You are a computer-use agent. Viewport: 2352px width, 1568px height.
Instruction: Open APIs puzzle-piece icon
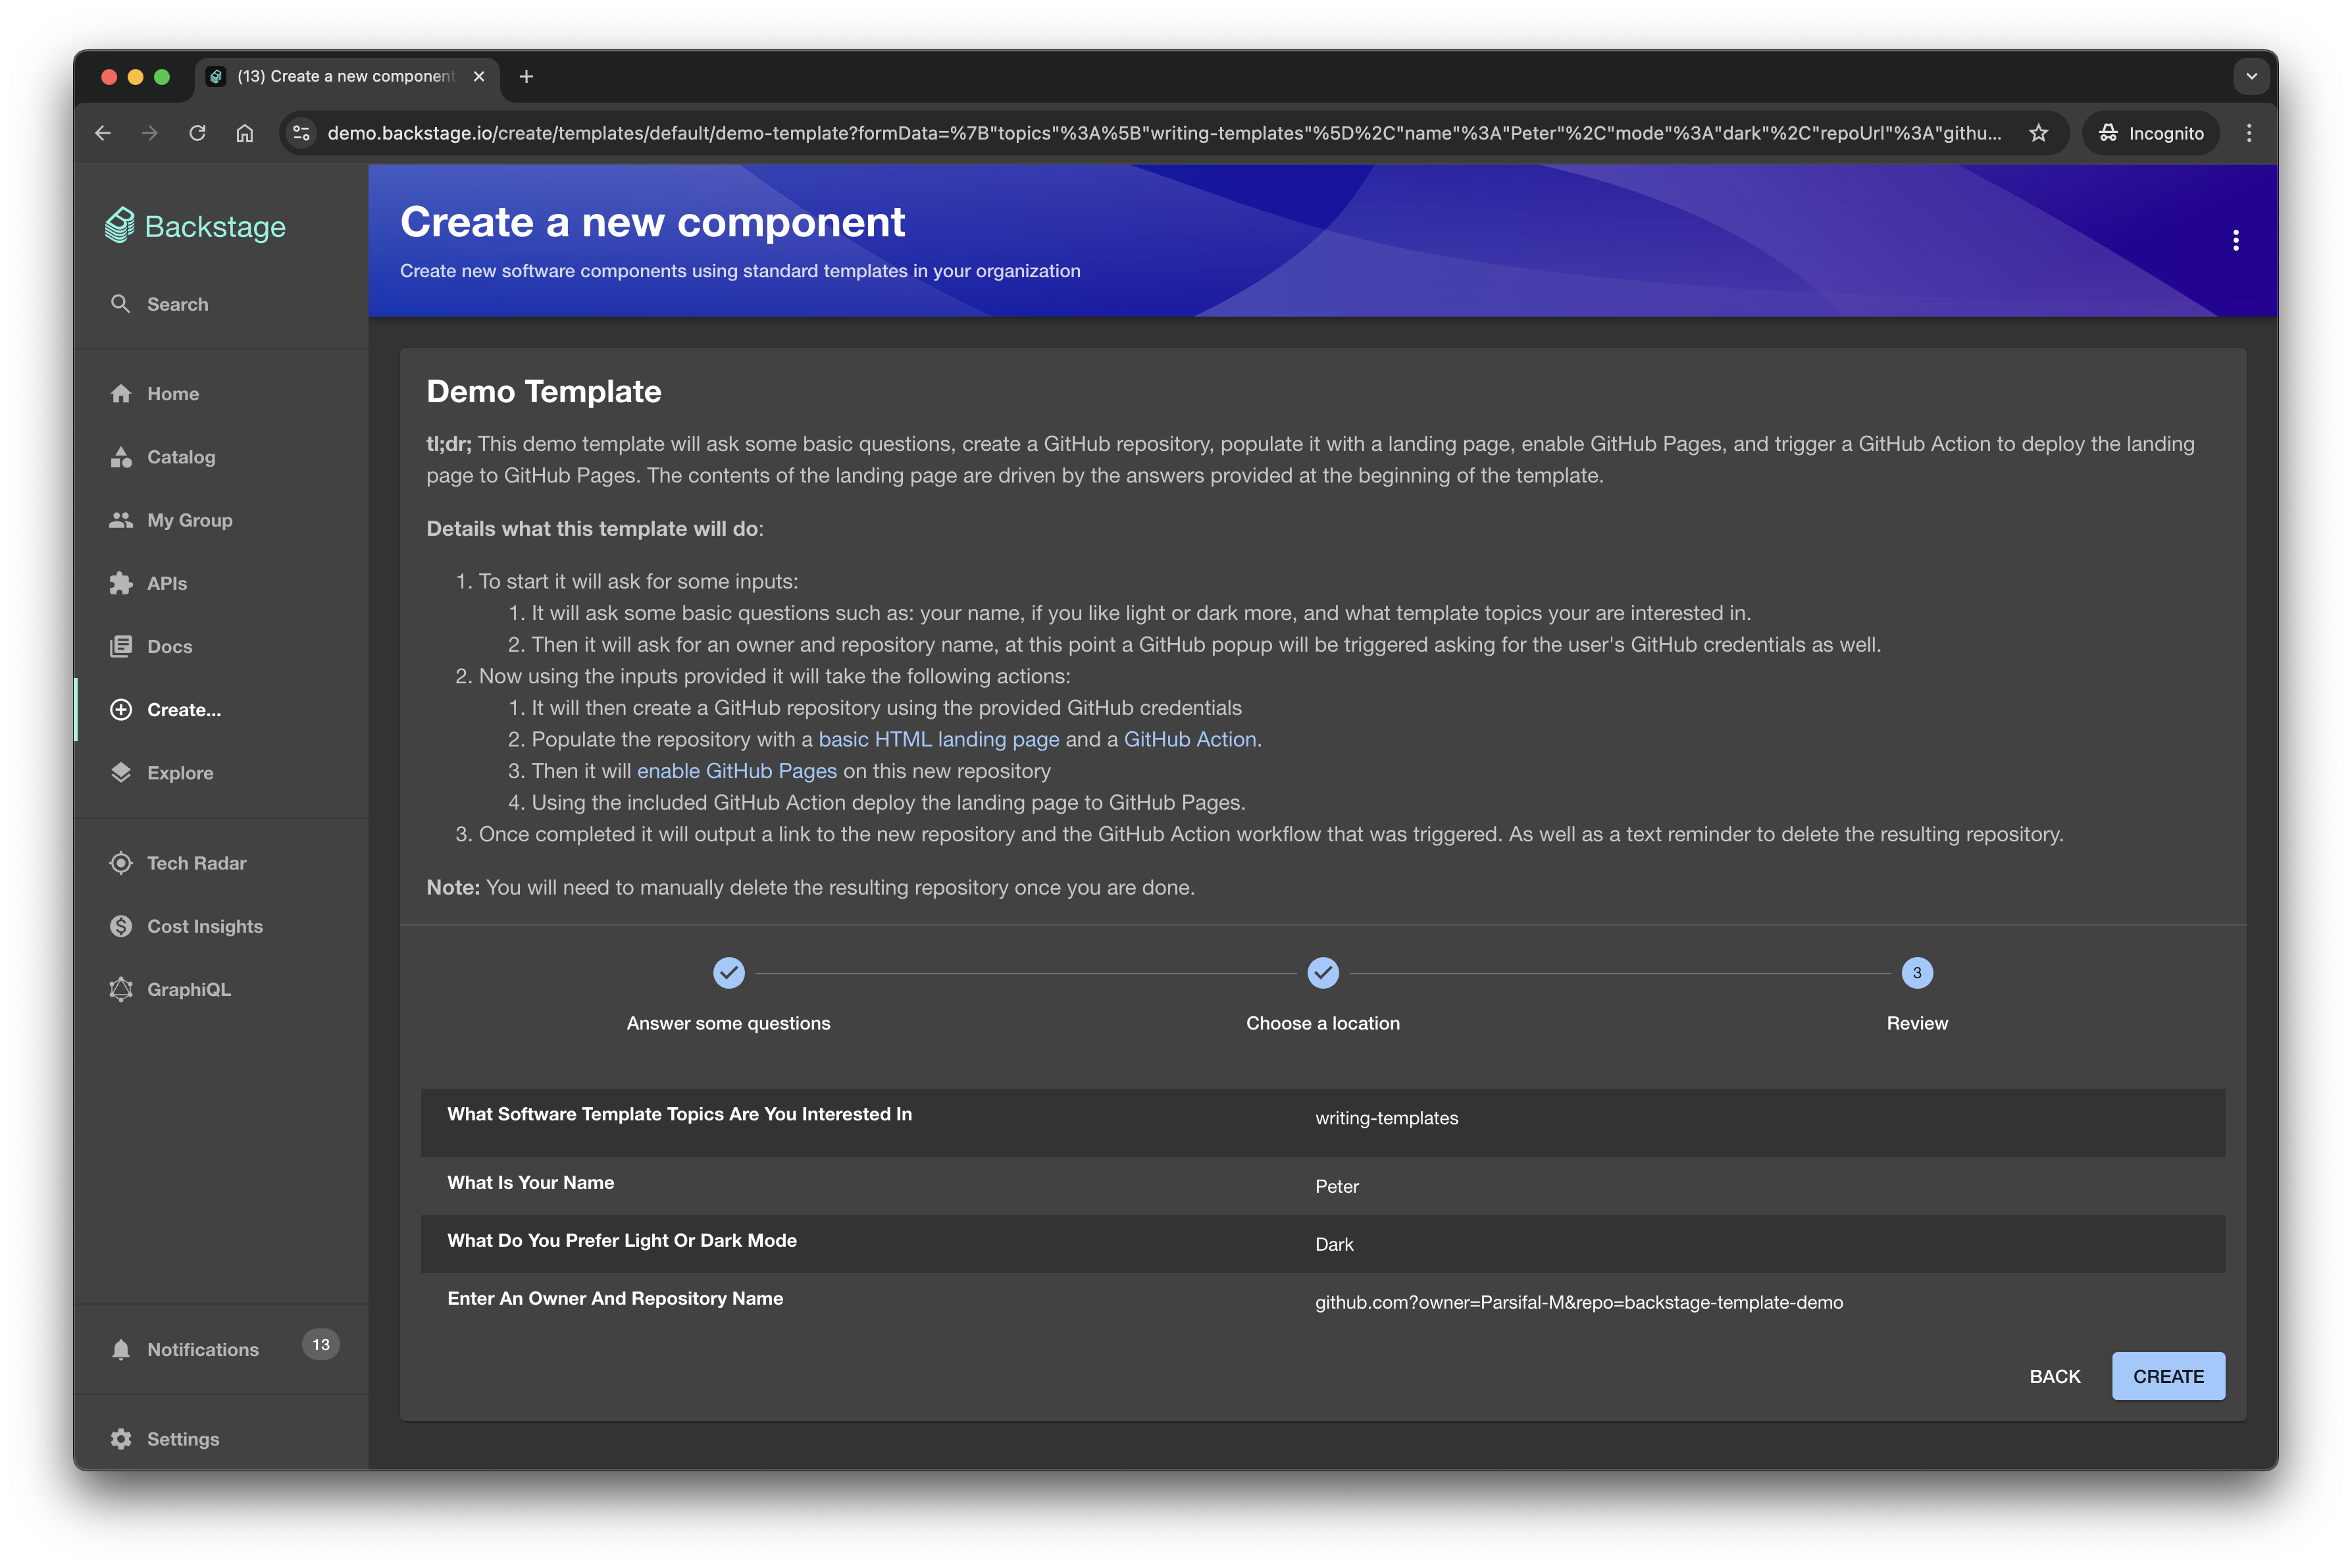(121, 583)
